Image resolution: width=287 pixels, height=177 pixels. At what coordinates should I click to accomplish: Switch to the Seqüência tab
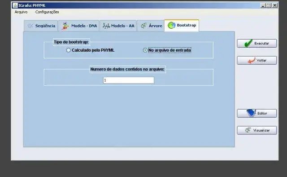pos(41,26)
